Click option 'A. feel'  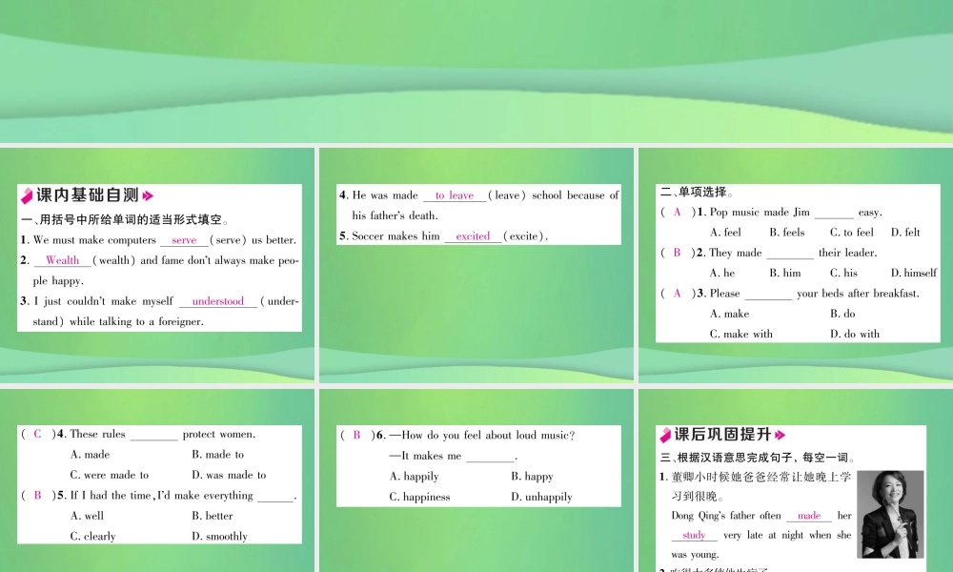click(725, 233)
